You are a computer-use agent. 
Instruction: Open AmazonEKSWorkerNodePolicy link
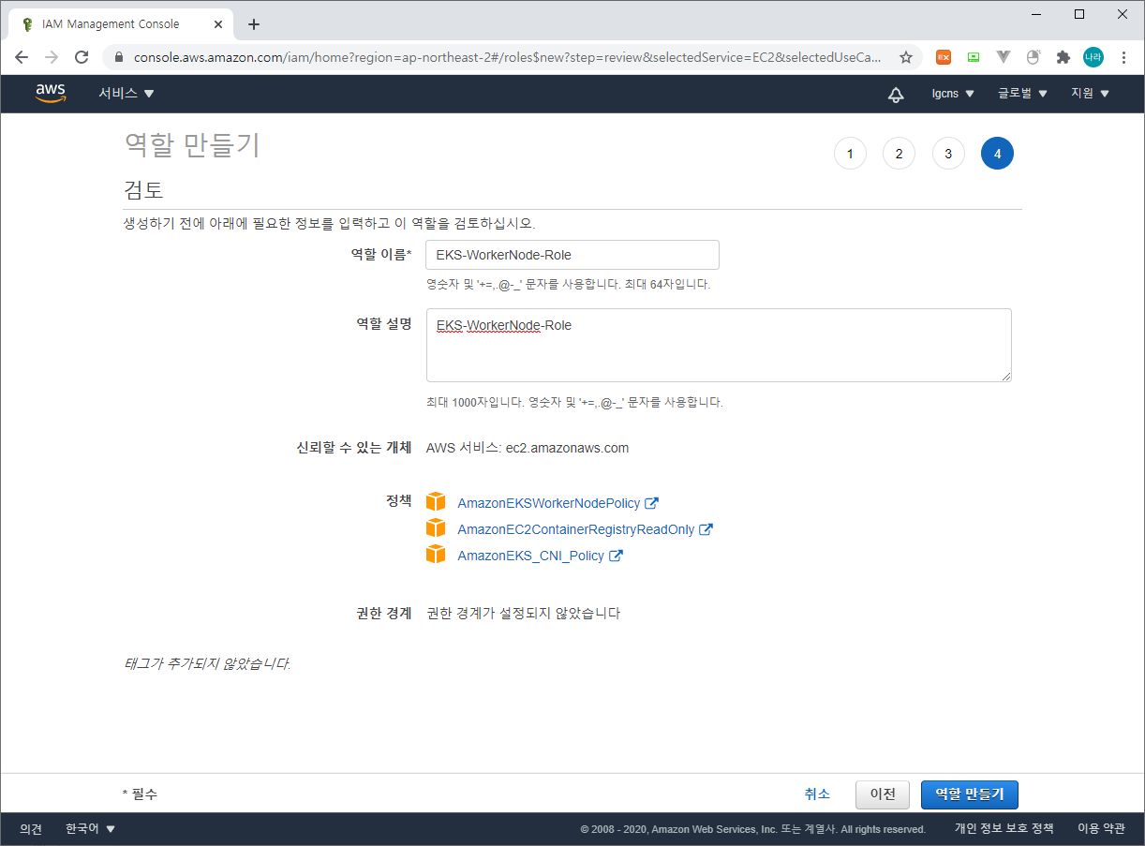(548, 503)
